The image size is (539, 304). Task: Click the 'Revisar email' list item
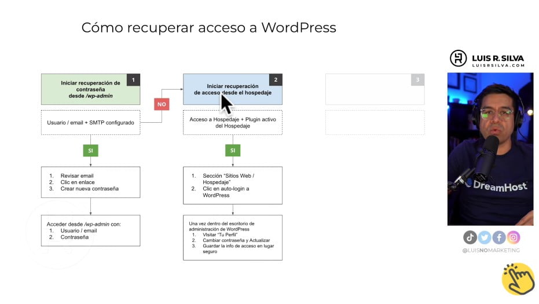77,175
